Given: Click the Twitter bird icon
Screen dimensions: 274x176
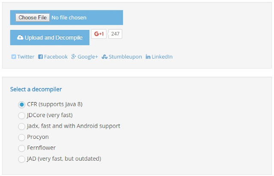Looking at the screenshot, I should tap(13, 57).
